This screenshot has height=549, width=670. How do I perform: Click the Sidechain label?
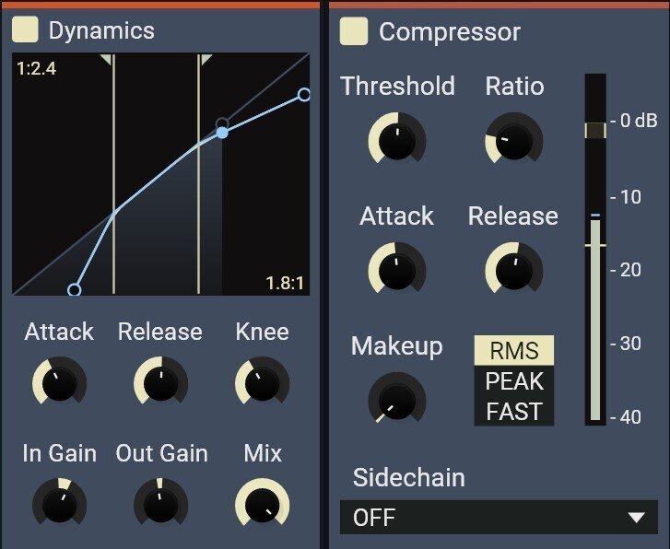(408, 477)
